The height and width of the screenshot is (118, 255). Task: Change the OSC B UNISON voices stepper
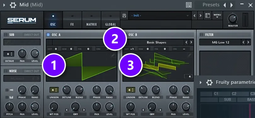[131, 90]
